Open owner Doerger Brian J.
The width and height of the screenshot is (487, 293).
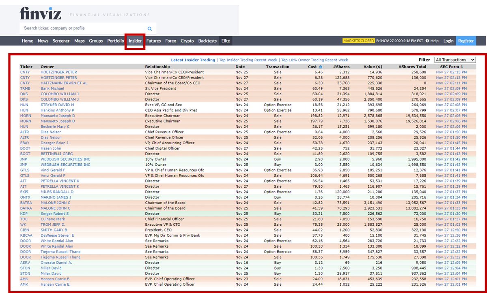click(x=55, y=143)
